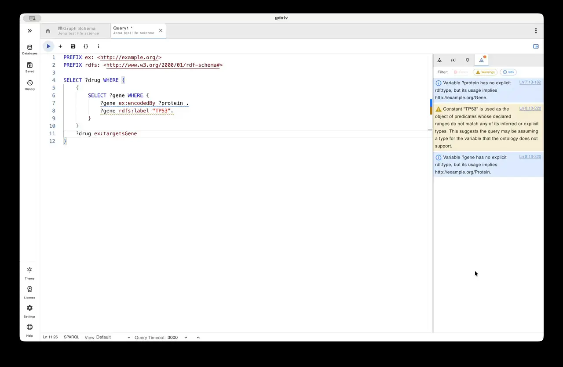Toggle the Info filter chip
563x367 pixels.
coord(508,72)
